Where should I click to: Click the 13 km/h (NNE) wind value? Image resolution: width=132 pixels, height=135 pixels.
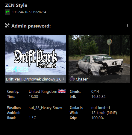[x=104, y=113]
